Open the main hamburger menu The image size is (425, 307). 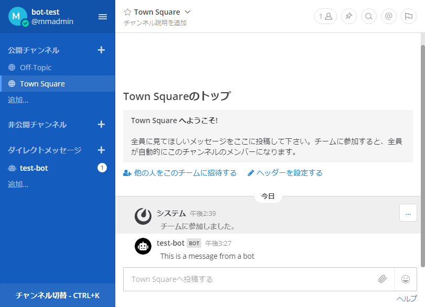pos(103,16)
